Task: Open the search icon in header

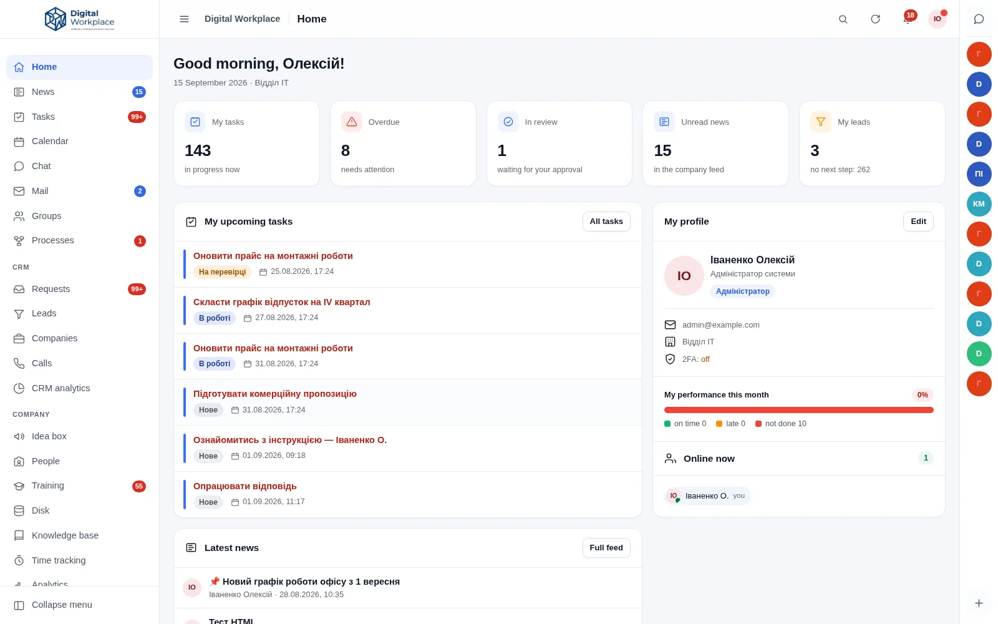Action: click(843, 19)
